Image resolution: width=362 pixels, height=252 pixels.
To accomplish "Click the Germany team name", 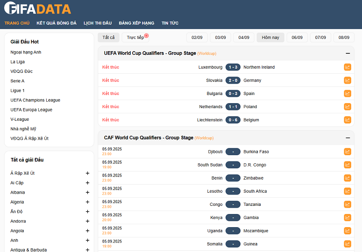I will pyautogui.click(x=252, y=81).
